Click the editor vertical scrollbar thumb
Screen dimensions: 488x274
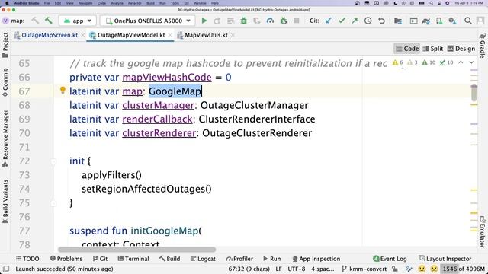pos(474,93)
